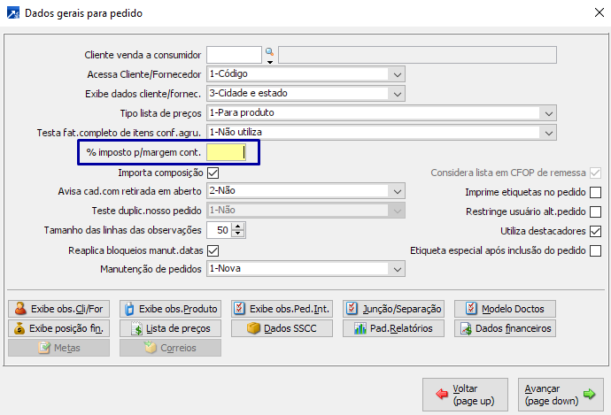The image size is (611, 415).
Task: Click checklist icon on Modelo Doctos
Action: (471, 308)
